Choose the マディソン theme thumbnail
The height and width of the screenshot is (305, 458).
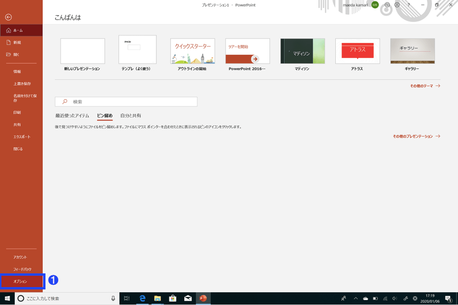pyautogui.click(x=303, y=51)
